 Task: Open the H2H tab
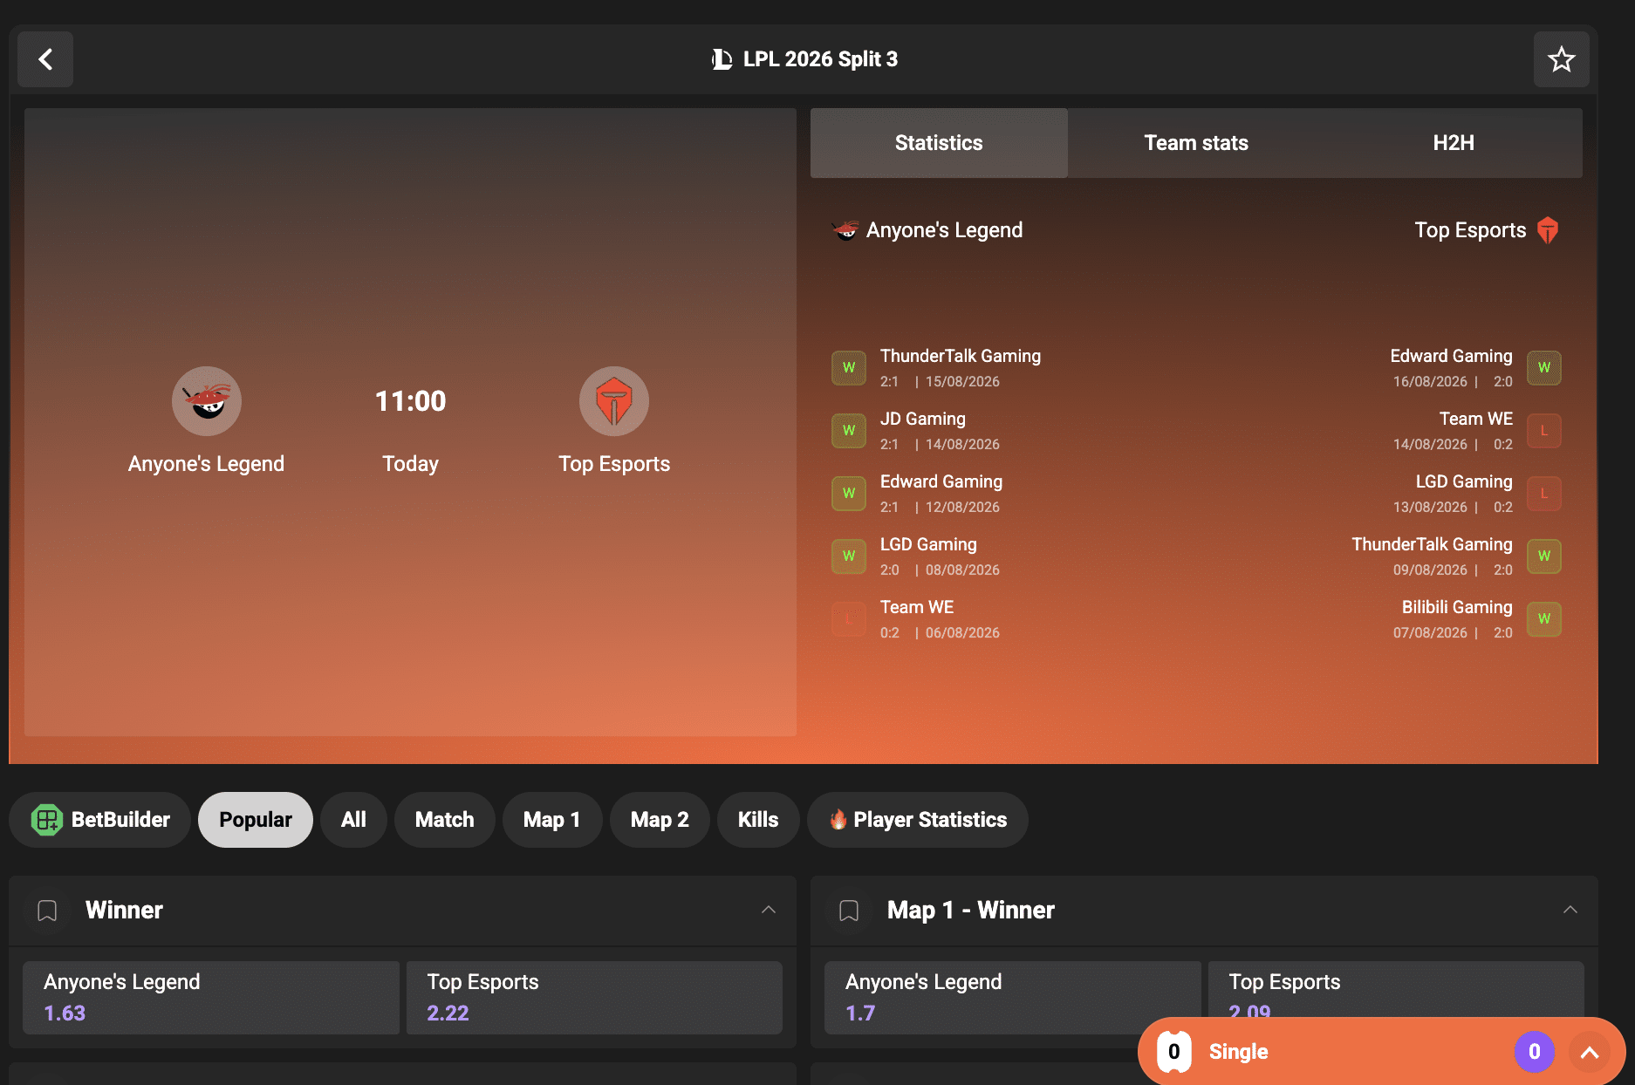(1454, 143)
